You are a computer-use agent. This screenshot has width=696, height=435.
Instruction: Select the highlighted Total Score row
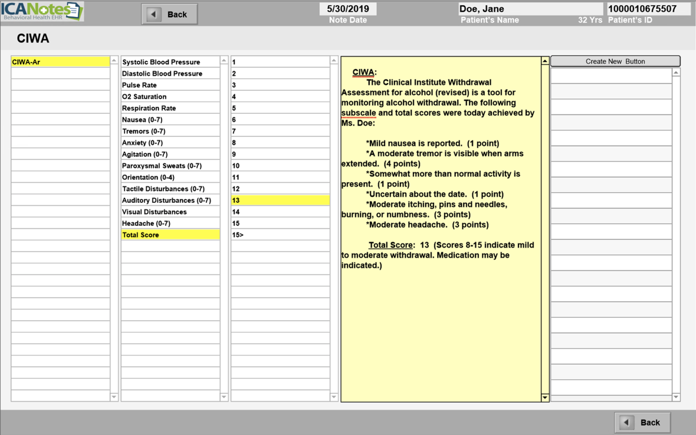[170, 235]
